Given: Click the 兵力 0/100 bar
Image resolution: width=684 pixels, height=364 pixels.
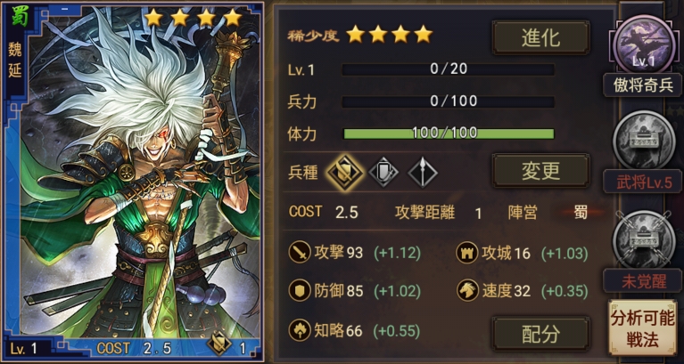Looking at the screenshot, I should pyautogui.click(x=449, y=101).
